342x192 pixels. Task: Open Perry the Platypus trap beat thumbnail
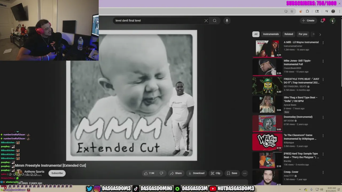click(267, 160)
